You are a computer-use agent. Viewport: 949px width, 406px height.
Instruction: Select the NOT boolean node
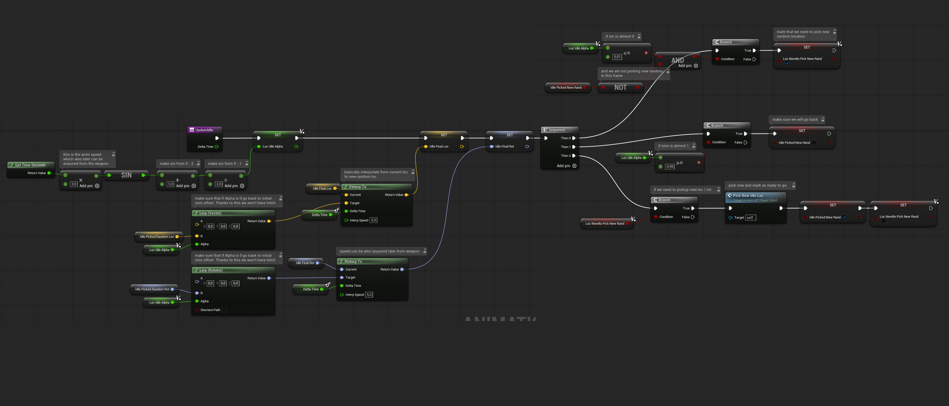[x=620, y=87]
